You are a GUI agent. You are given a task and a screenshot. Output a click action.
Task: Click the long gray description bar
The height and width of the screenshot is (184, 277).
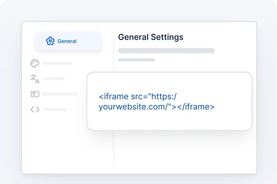pyautogui.click(x=166, y=51)
